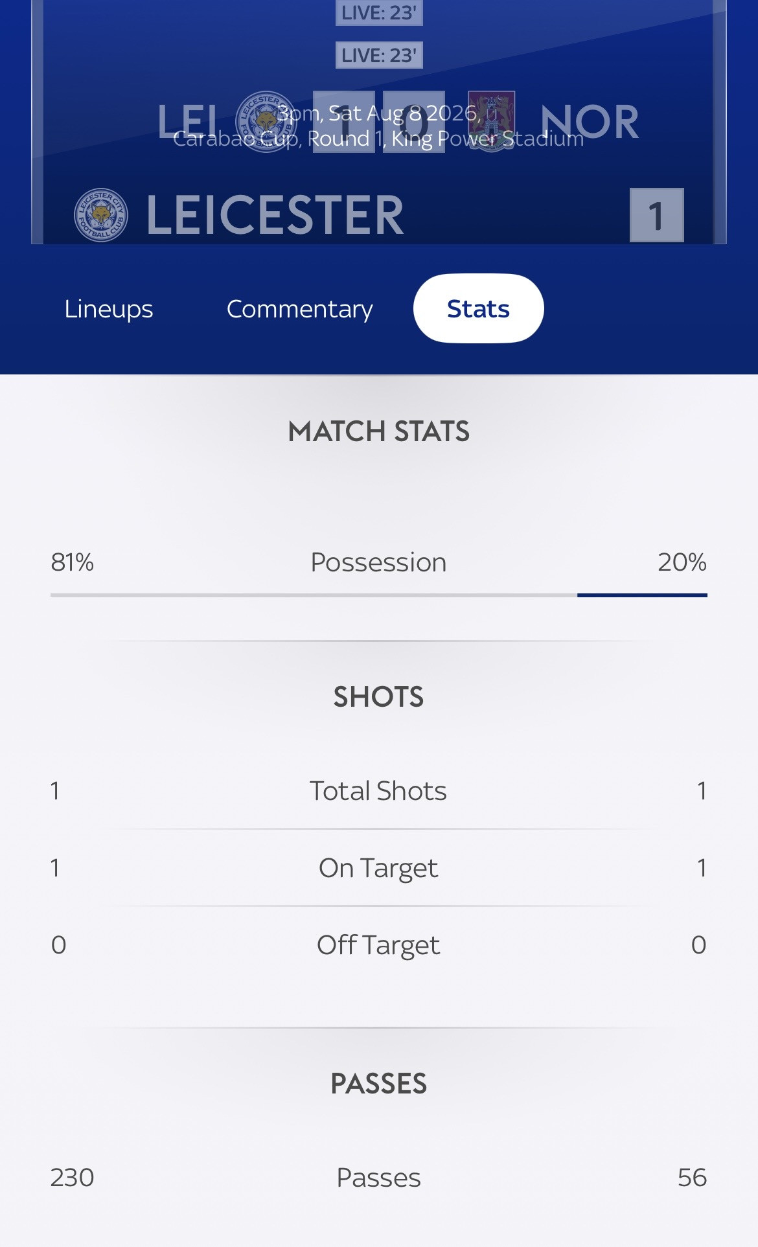Tap the Passes stat row
This screenshot has width=758, height=1247.
pos(379,1178)
